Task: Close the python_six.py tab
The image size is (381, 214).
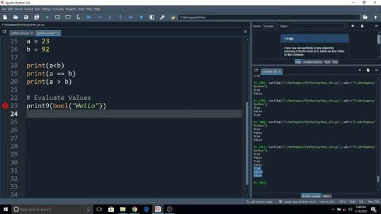Action: tap(58, 33)
